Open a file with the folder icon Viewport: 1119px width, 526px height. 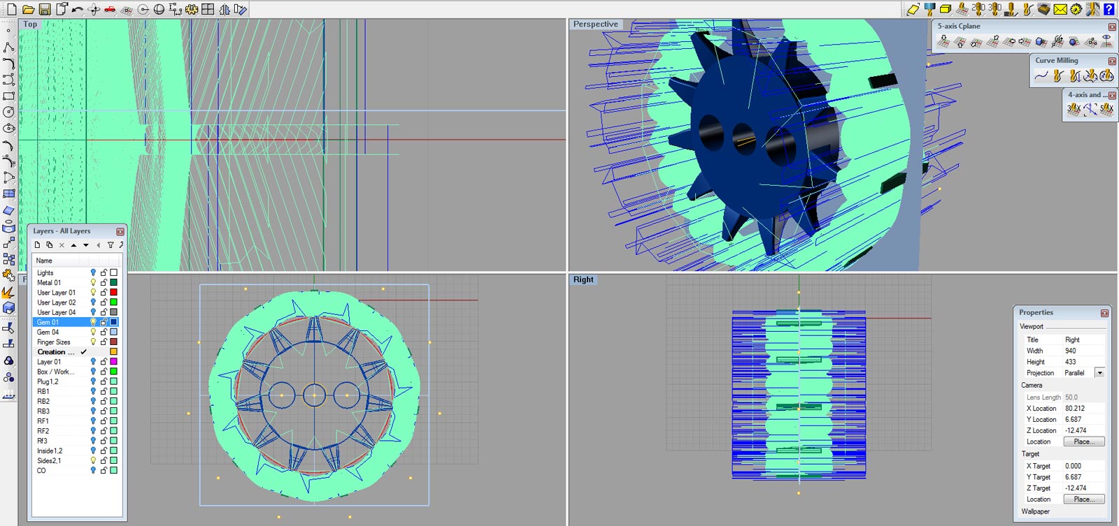coord(28,9)
